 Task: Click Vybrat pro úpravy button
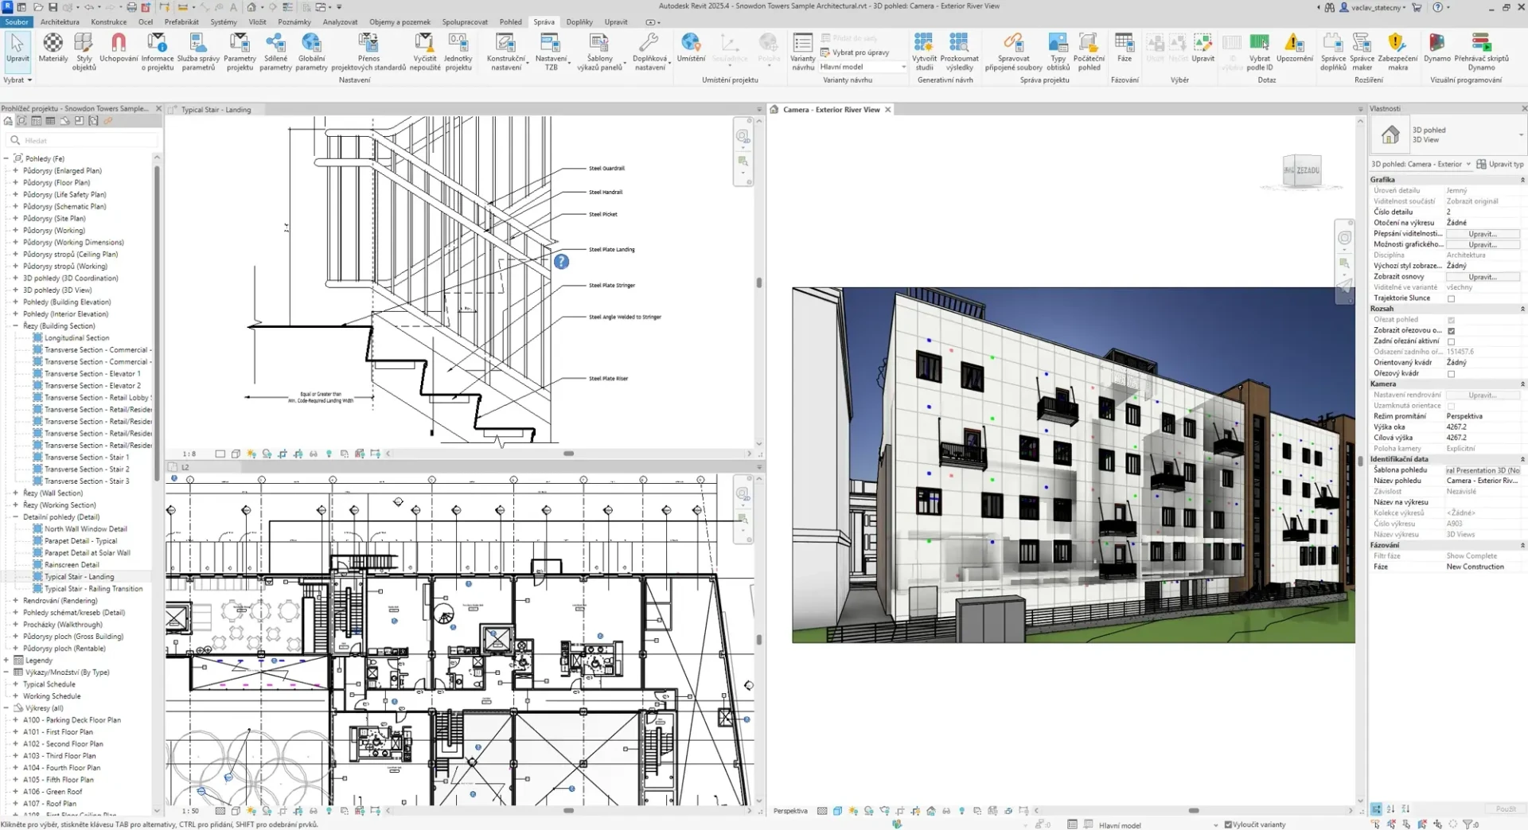(855, 53)
